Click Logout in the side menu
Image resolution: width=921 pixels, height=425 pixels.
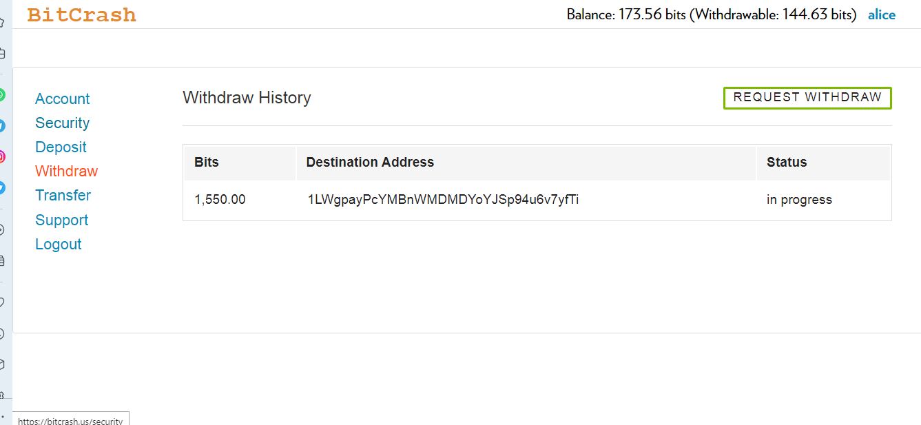point(59,244)
